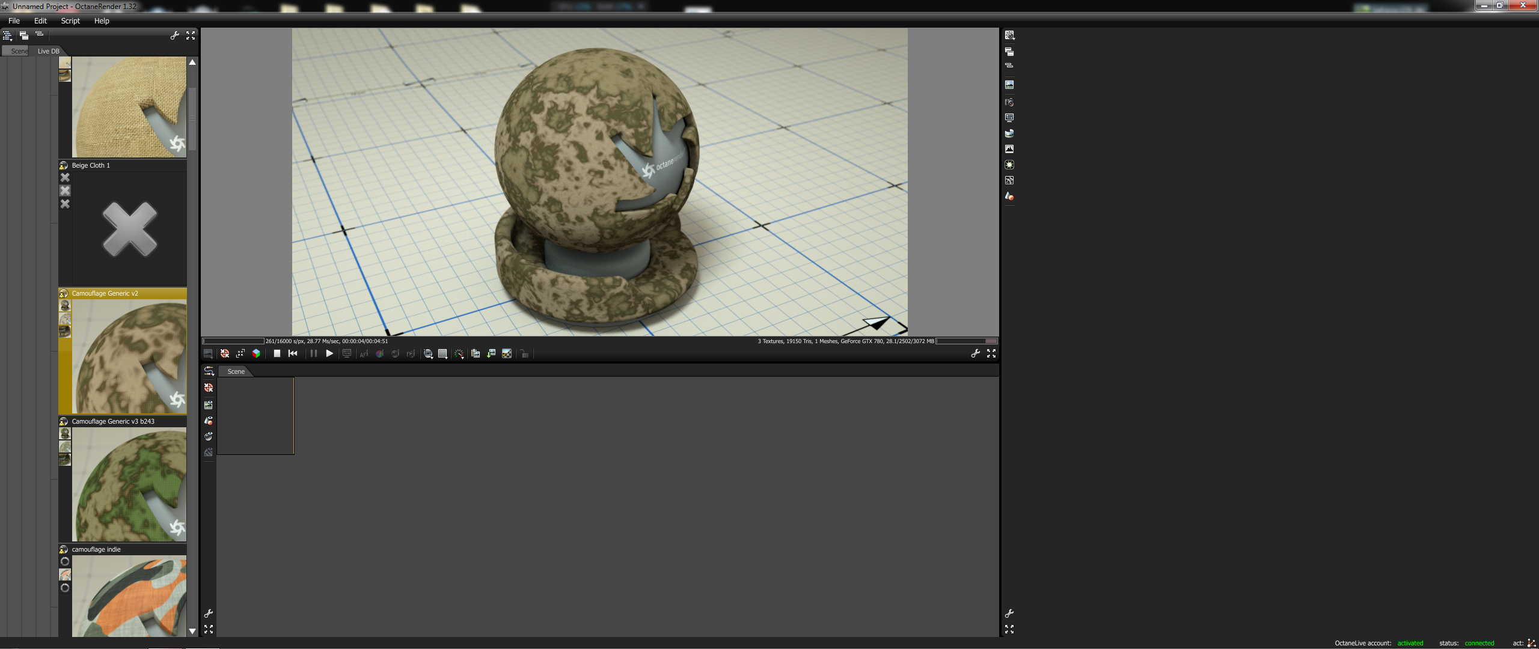The width and height of the screenshot is (1539, 649).
Task: Click the colored cube view icon
Action: tap(256, 354)
